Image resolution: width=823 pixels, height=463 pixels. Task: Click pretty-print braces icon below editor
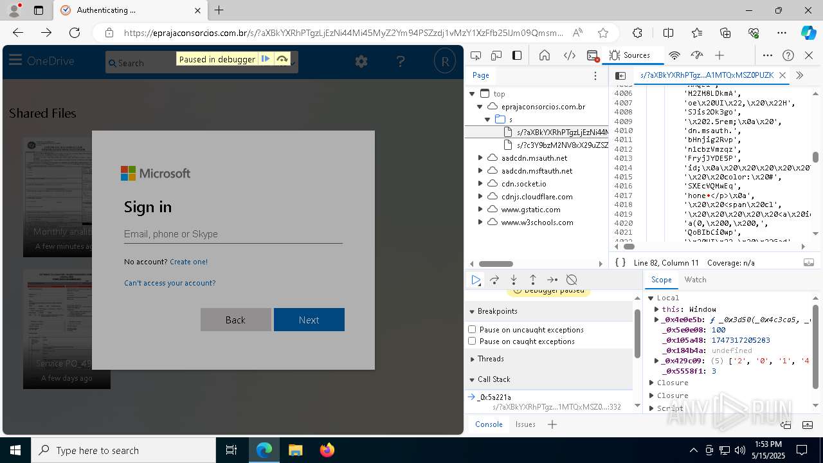(x=620, y=262)
